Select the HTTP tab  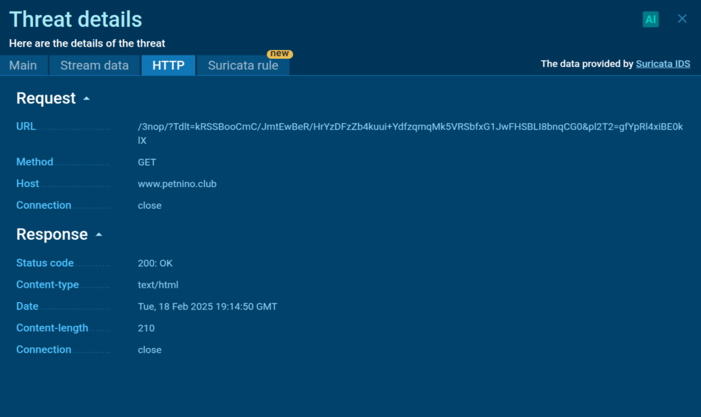(x=168, y=66)
